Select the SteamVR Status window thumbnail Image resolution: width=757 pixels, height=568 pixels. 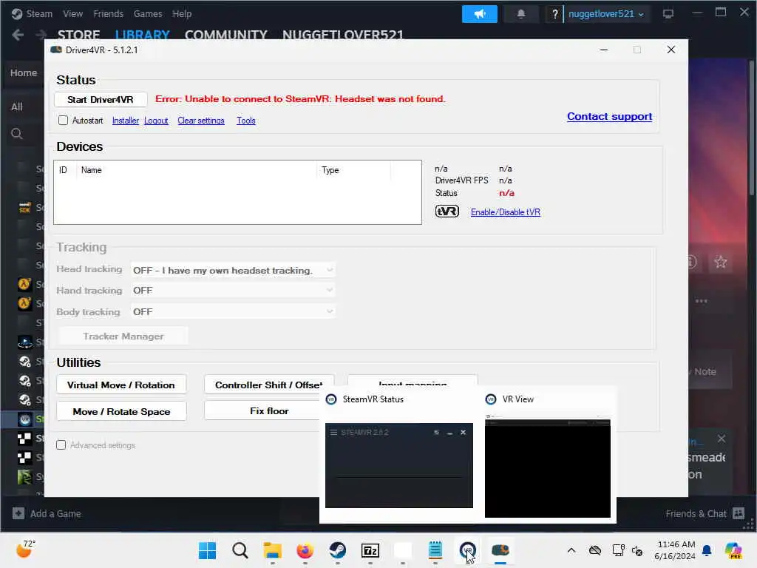point(398,465)
